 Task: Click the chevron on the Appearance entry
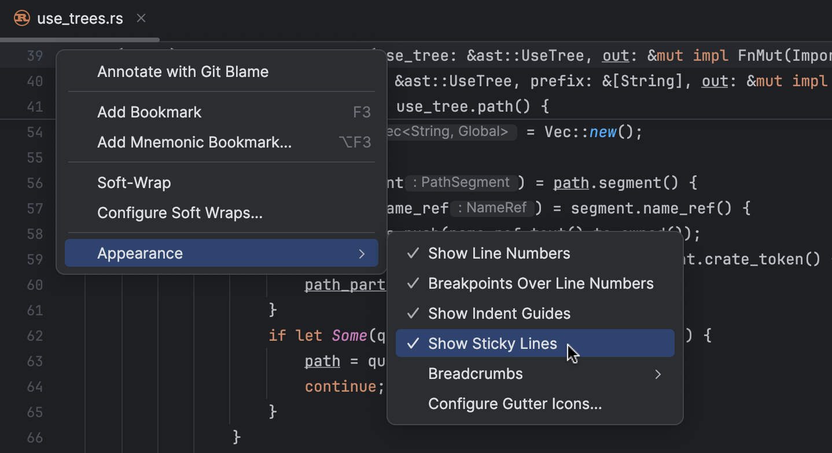[x=362, y=253]
